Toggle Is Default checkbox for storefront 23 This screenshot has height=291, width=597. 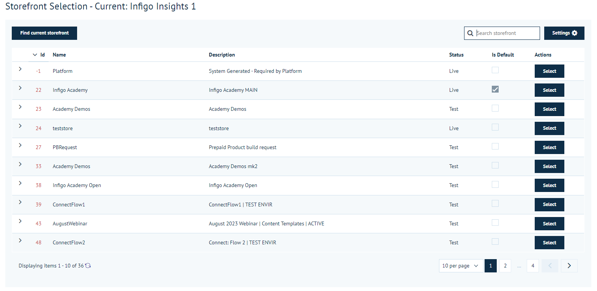coord(495,108)
